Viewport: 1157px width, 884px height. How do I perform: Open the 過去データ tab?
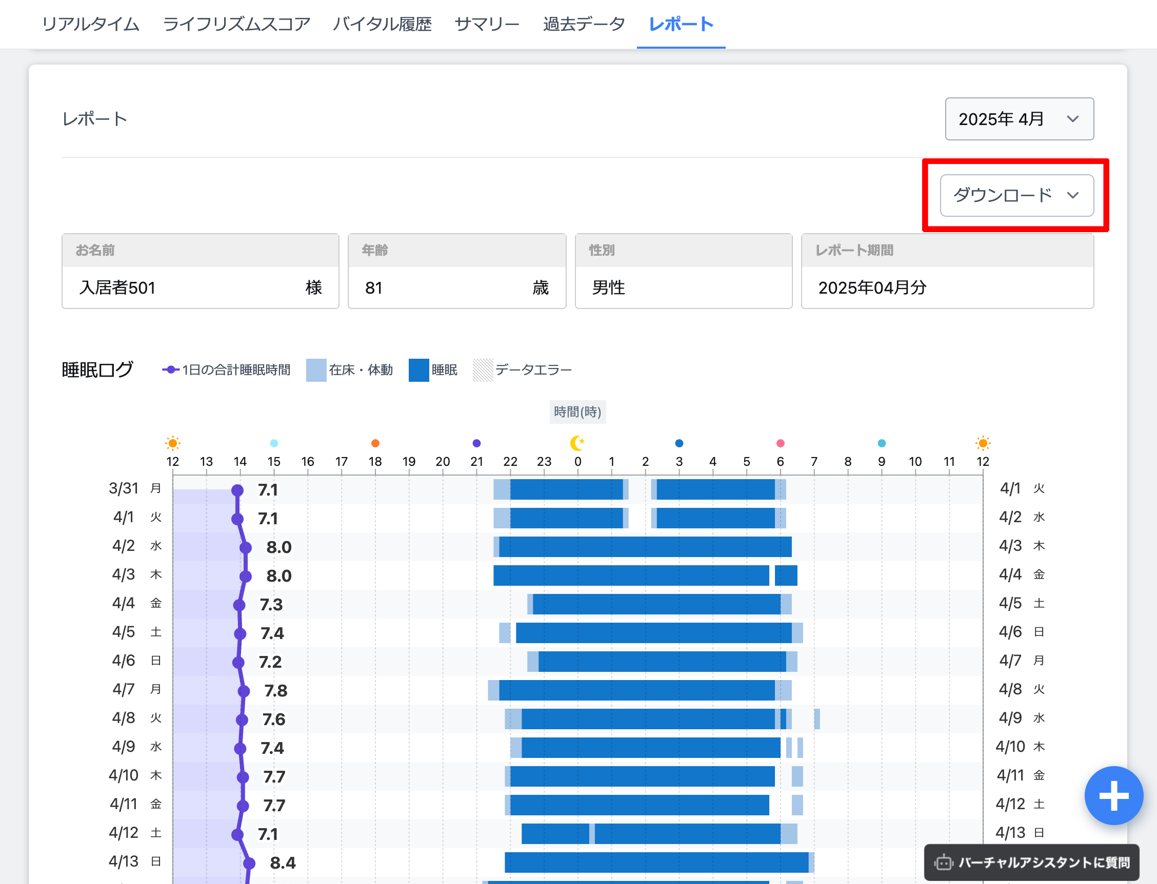[584, 24]
